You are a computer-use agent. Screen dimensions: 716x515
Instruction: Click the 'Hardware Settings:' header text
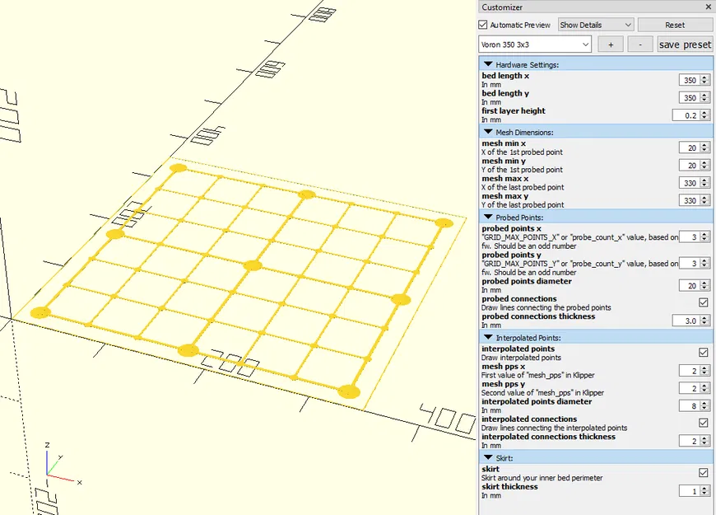(527, 64)
